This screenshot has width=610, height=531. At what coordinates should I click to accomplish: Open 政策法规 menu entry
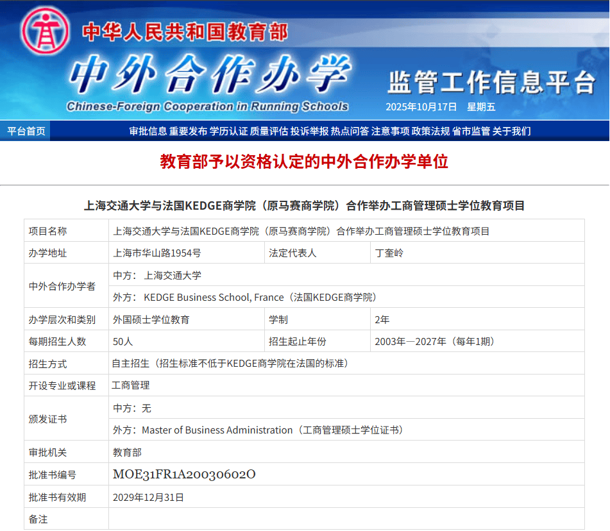tap(431, 131)
